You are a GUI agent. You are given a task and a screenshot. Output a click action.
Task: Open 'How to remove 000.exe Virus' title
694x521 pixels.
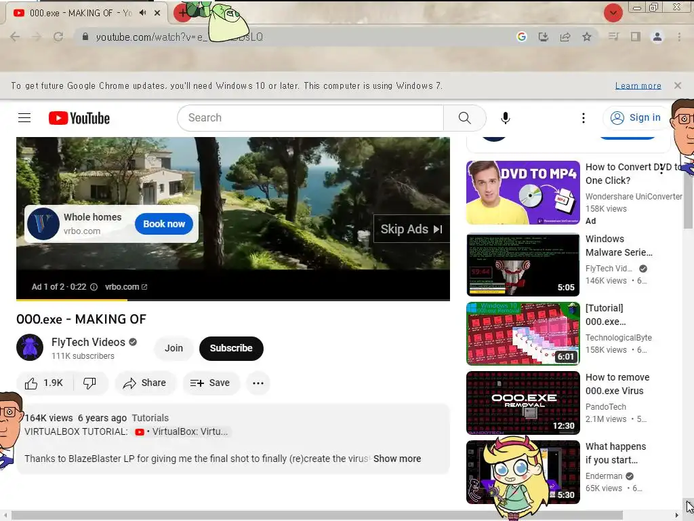pyautogui.click(x=617, y=384)
